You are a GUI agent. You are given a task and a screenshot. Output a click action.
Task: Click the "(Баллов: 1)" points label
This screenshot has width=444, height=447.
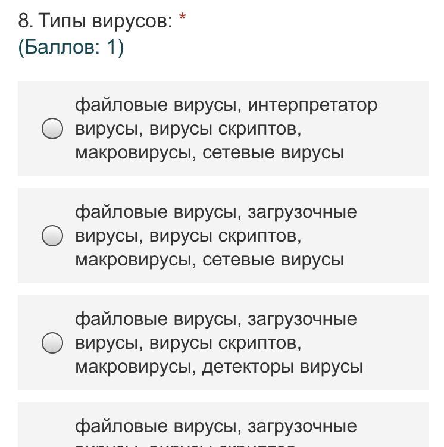click(71, 47)
